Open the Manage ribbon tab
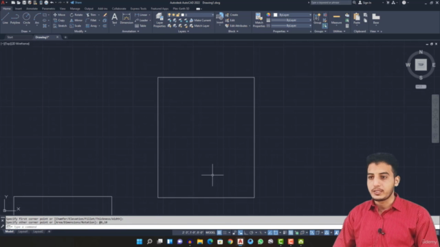This screenshot has width=440, height=247. point(75,9)
